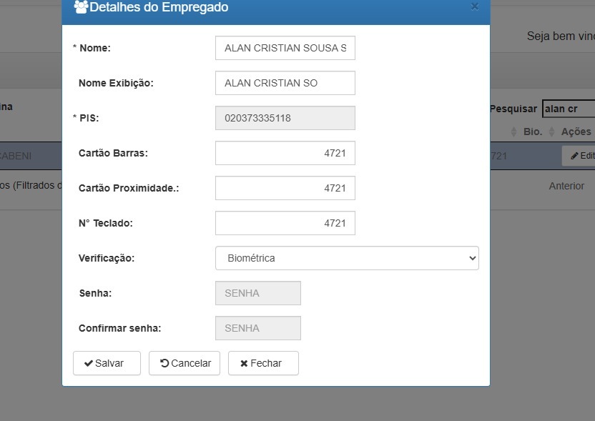
Task: Click the Senha password field
Action: coord(257,293)
